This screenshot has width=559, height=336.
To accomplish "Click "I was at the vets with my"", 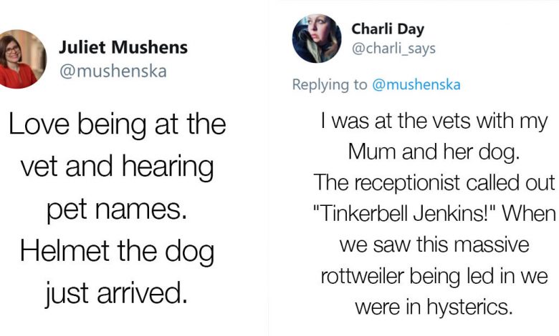I will click(x=434, y=122).
